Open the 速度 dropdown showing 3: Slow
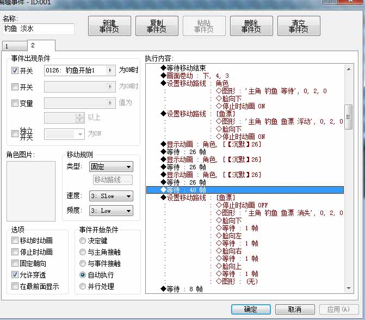 pyautogui.click(x=111, y=196)
